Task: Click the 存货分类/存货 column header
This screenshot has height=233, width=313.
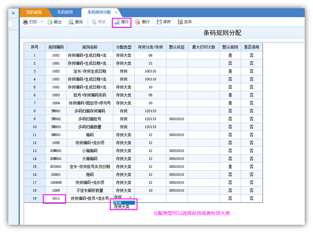Action: pos(150,47)
